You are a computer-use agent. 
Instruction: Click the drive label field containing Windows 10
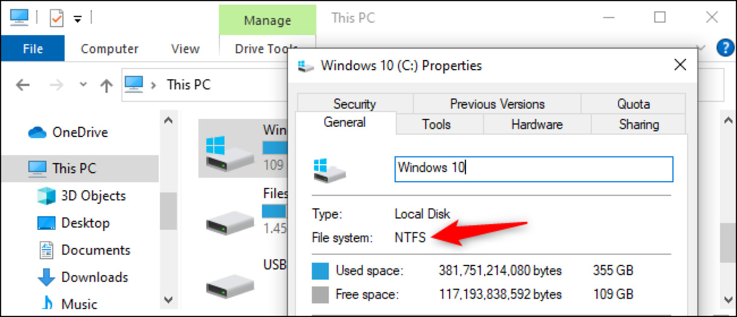click(x=534, y=168)
